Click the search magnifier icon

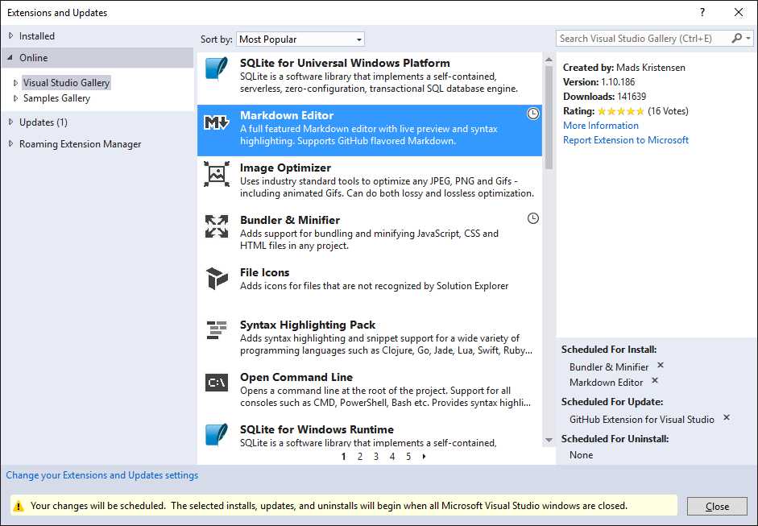(x=736, y=38)
